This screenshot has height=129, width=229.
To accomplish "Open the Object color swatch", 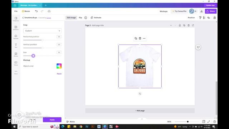I will click(x=59, y=66).
